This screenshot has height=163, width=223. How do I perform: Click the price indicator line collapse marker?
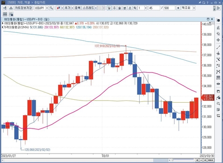point(2,23)
